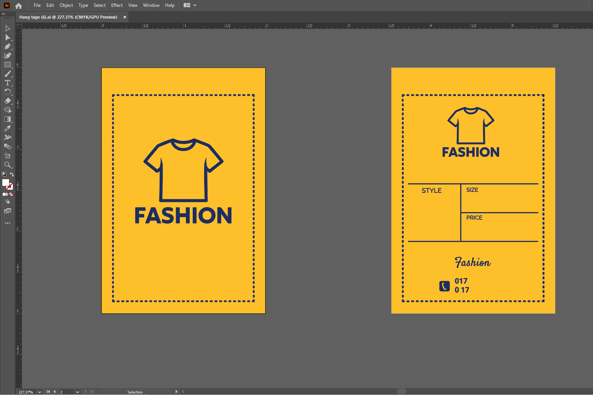Screen dimensions: 593x395
Task: Open the Effect menu
Action: (117, 5)
